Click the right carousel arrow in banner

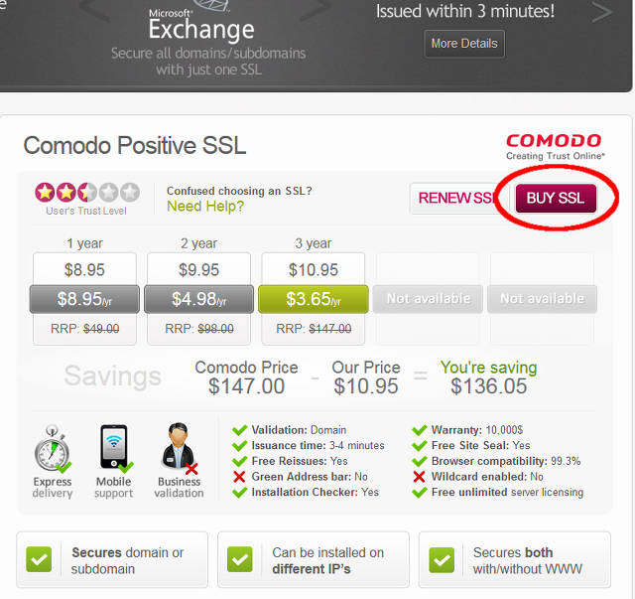click(x=602, y=12)
